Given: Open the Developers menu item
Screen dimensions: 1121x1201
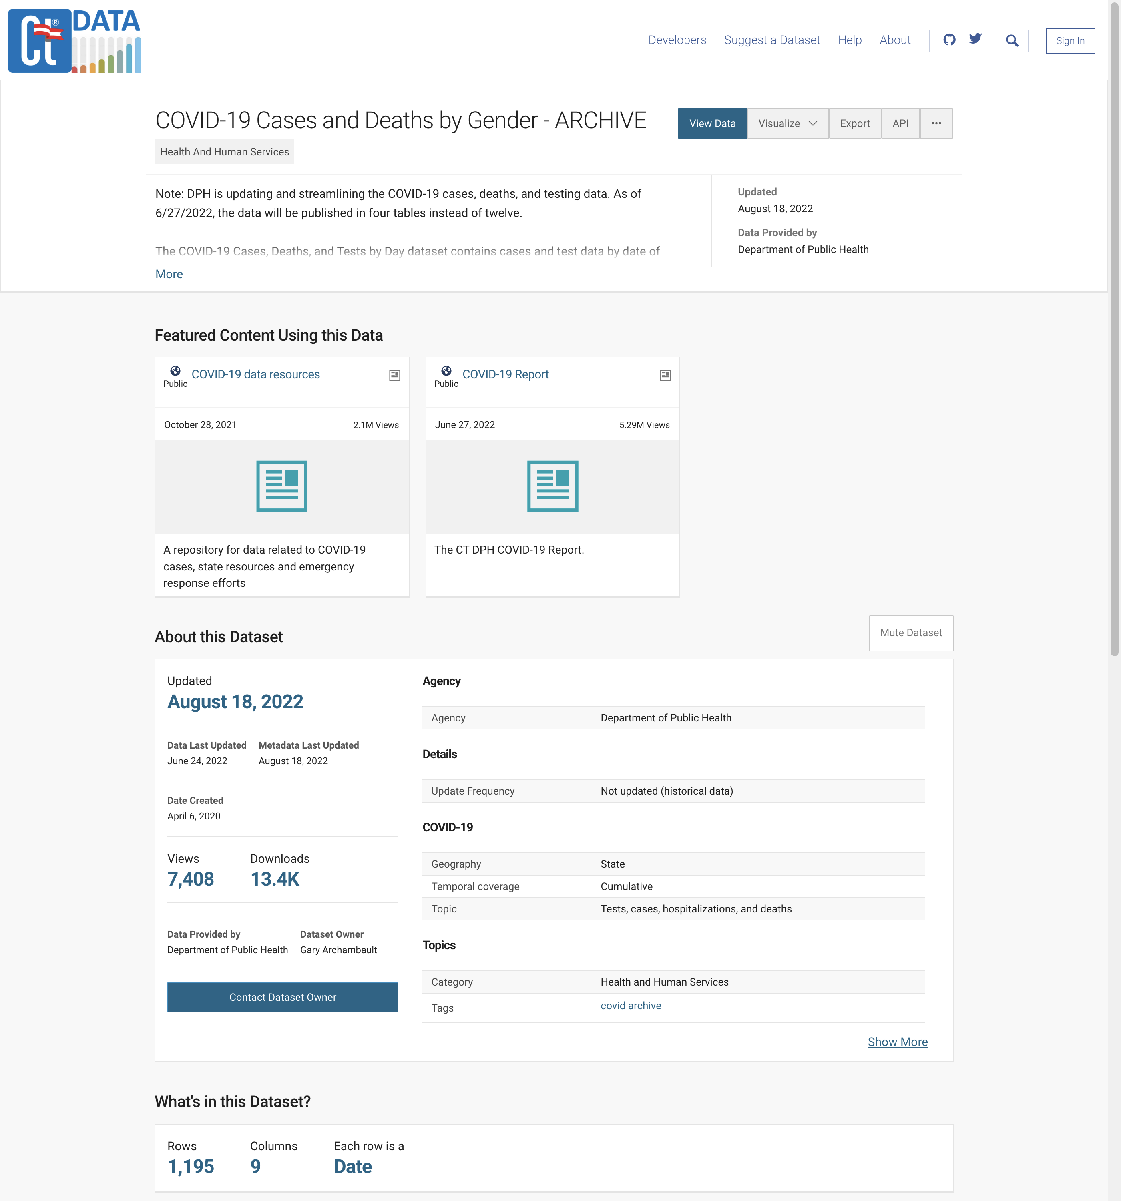Looking at the screenshot, I should (x=677, y=40).
